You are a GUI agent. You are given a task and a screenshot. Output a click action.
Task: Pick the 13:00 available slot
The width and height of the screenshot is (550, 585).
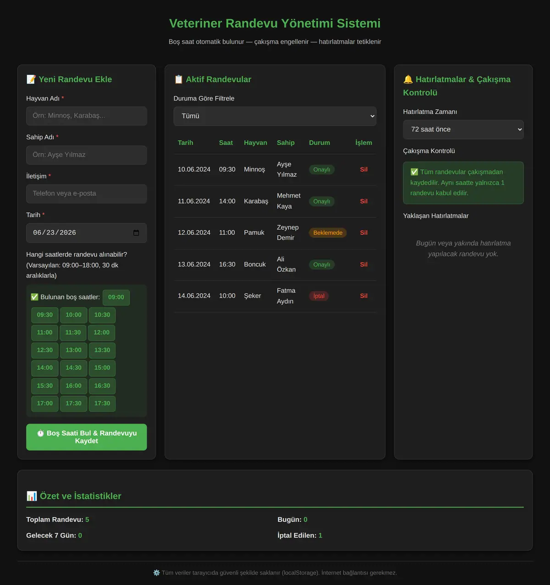73,350
